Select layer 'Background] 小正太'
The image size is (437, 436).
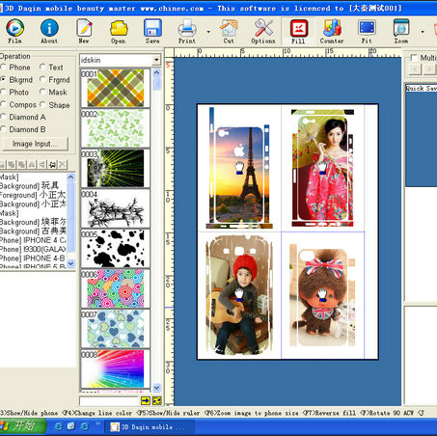click(x=33, y=204)
